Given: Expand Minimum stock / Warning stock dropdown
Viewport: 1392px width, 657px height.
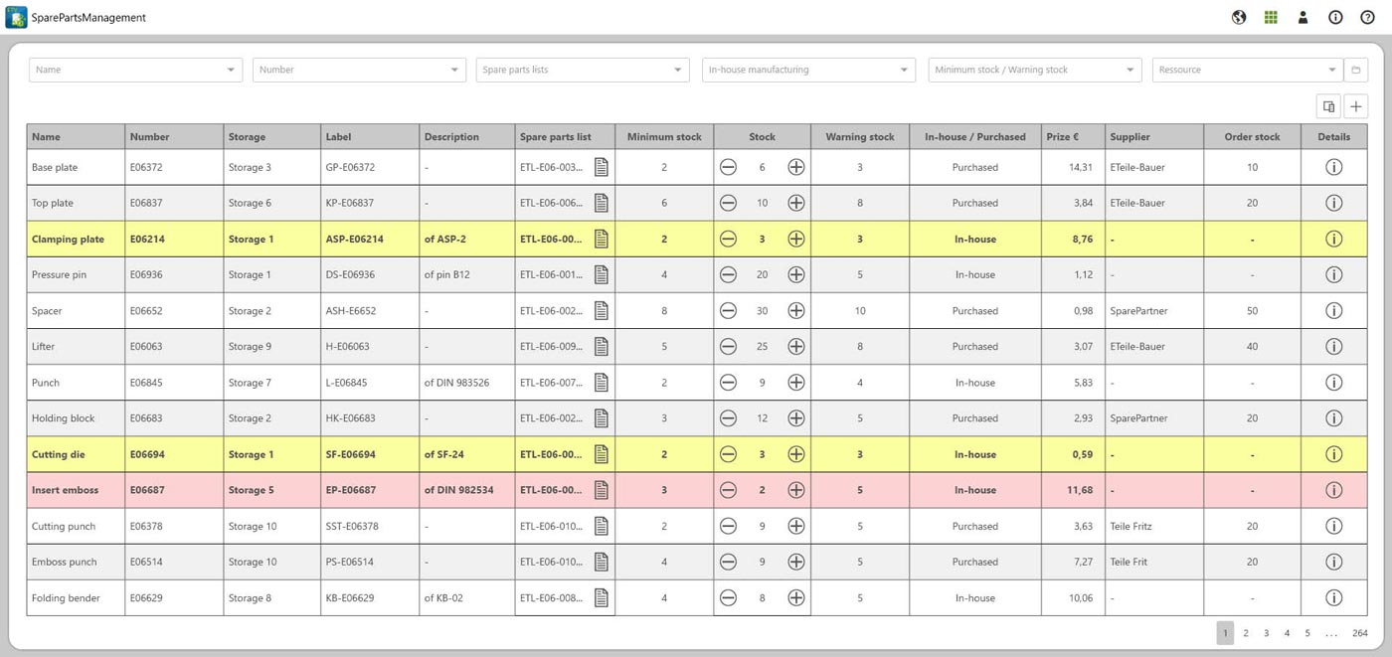Looking at the screenshot, I should (x=1131, y=70).
